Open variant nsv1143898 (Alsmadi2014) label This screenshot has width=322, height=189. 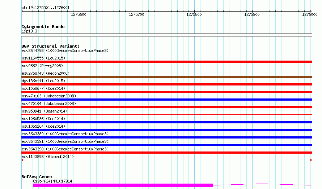click(x=48, y=157)
